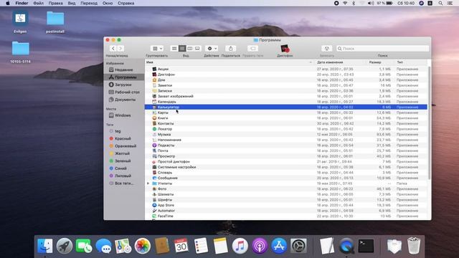
Task: Open Podcasts from the Dock
Action: tap(260, 246)
